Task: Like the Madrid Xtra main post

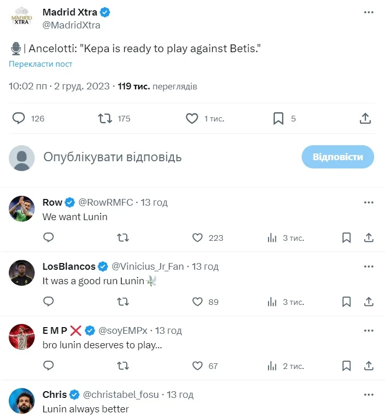Action: tap(192, 118)
